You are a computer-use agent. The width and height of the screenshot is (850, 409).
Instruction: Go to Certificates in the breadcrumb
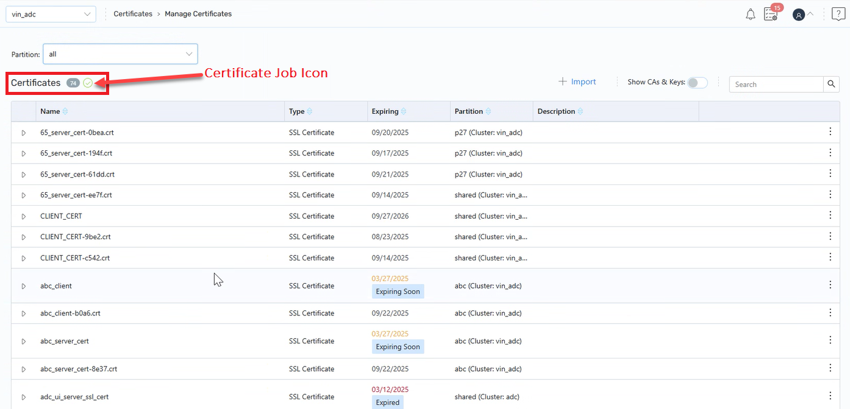click(133, 13)
